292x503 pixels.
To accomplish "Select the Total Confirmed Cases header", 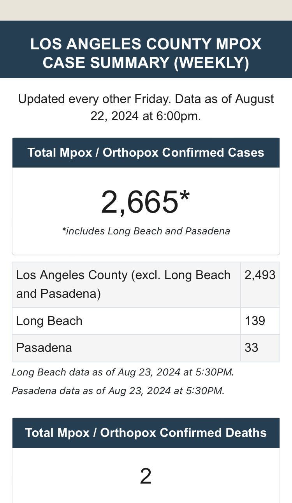I will (x=146, y=152).
